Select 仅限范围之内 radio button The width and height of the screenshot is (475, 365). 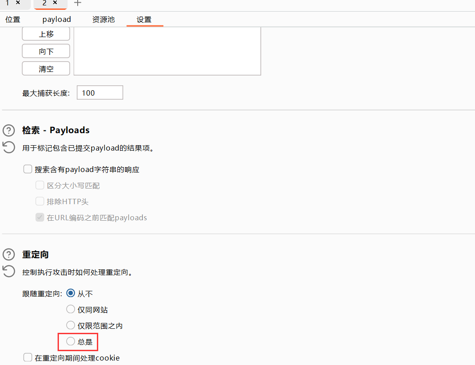coord(71,326)
